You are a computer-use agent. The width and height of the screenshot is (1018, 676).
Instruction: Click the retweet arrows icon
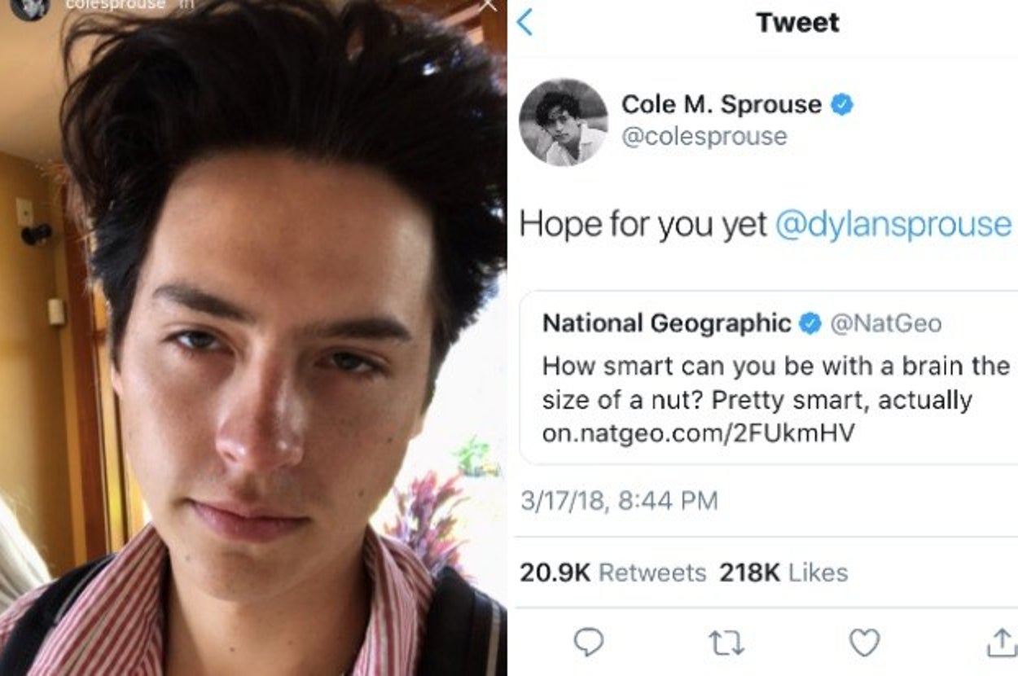pos(726,644)
